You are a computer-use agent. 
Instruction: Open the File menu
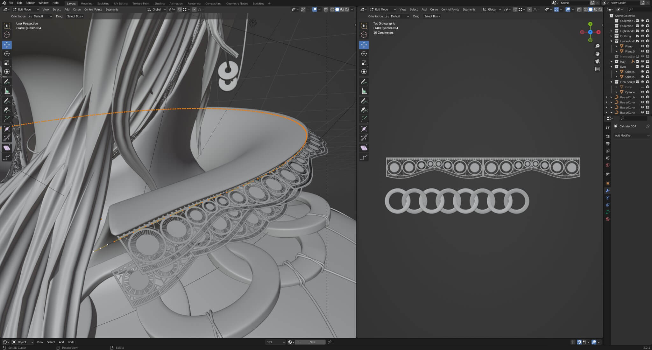11,3
